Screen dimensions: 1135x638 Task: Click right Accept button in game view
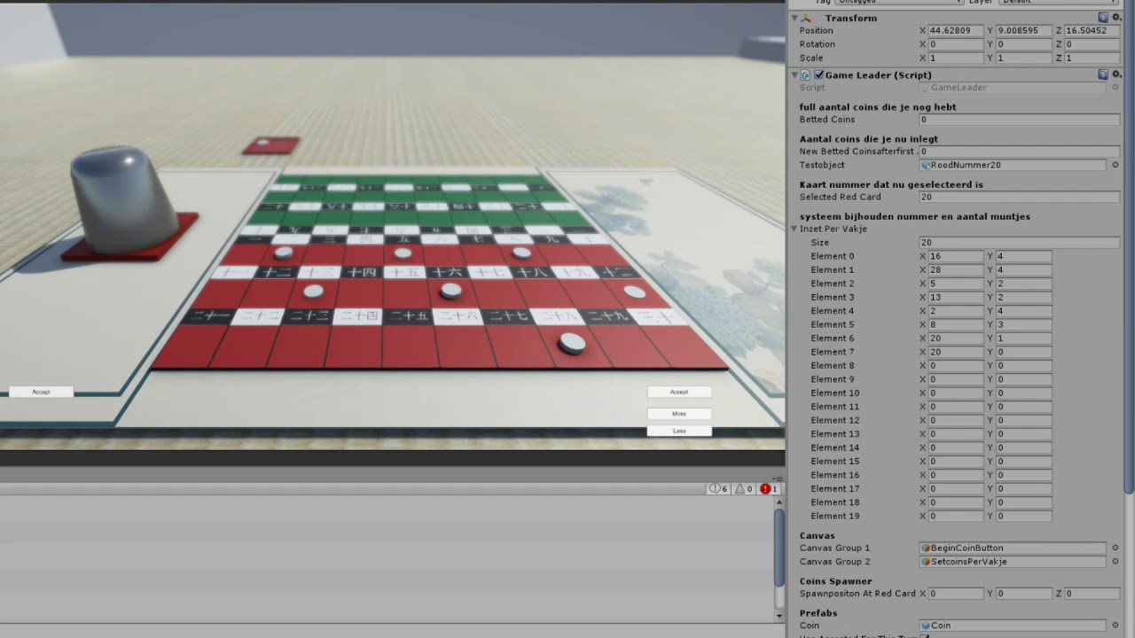point(679,392)
